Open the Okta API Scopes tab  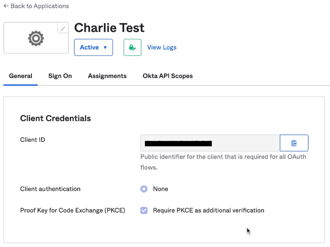(x=167, y=76)
